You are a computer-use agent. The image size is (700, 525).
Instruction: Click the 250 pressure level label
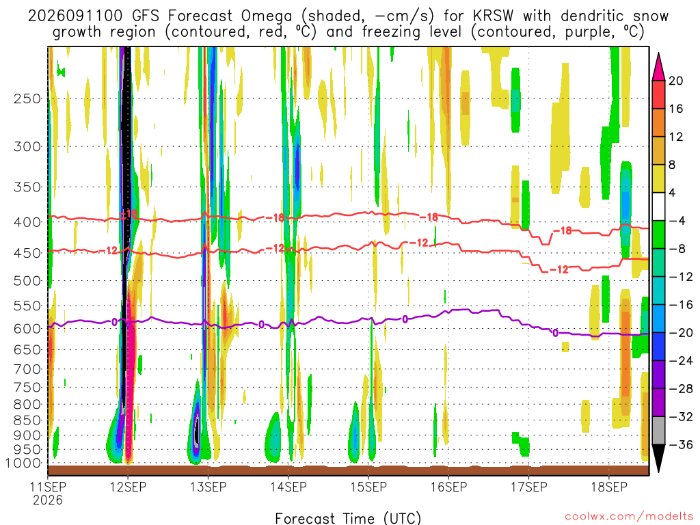pos(27,98)
